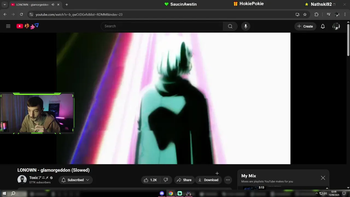
Task: Start voice search with microphone icon
Action: tap(246, 26)
